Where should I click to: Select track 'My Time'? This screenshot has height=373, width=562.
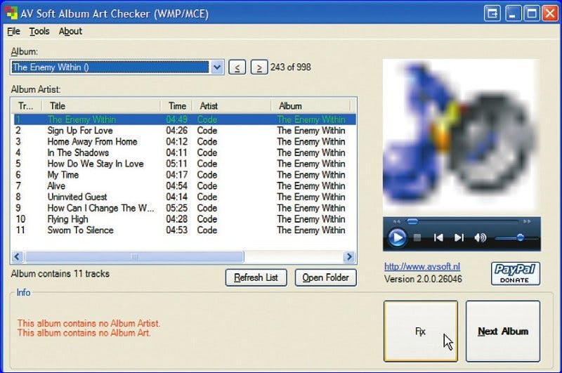coord(185,175)
